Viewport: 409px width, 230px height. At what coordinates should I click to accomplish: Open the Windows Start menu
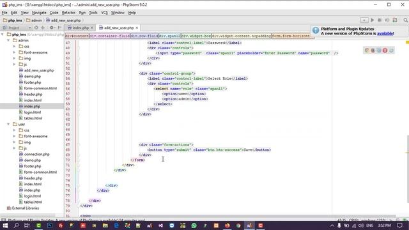point(5,226)
